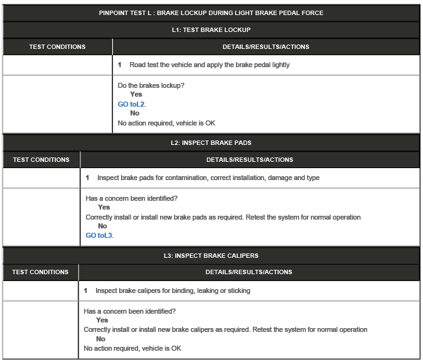Click the GO to L2 link
This screenshot has height=362, width=423.
(131, 104)
